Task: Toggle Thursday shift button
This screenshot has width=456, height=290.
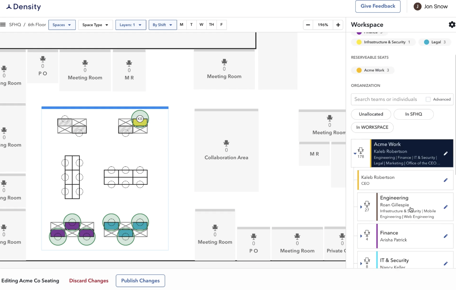Action: click(211, 25)
